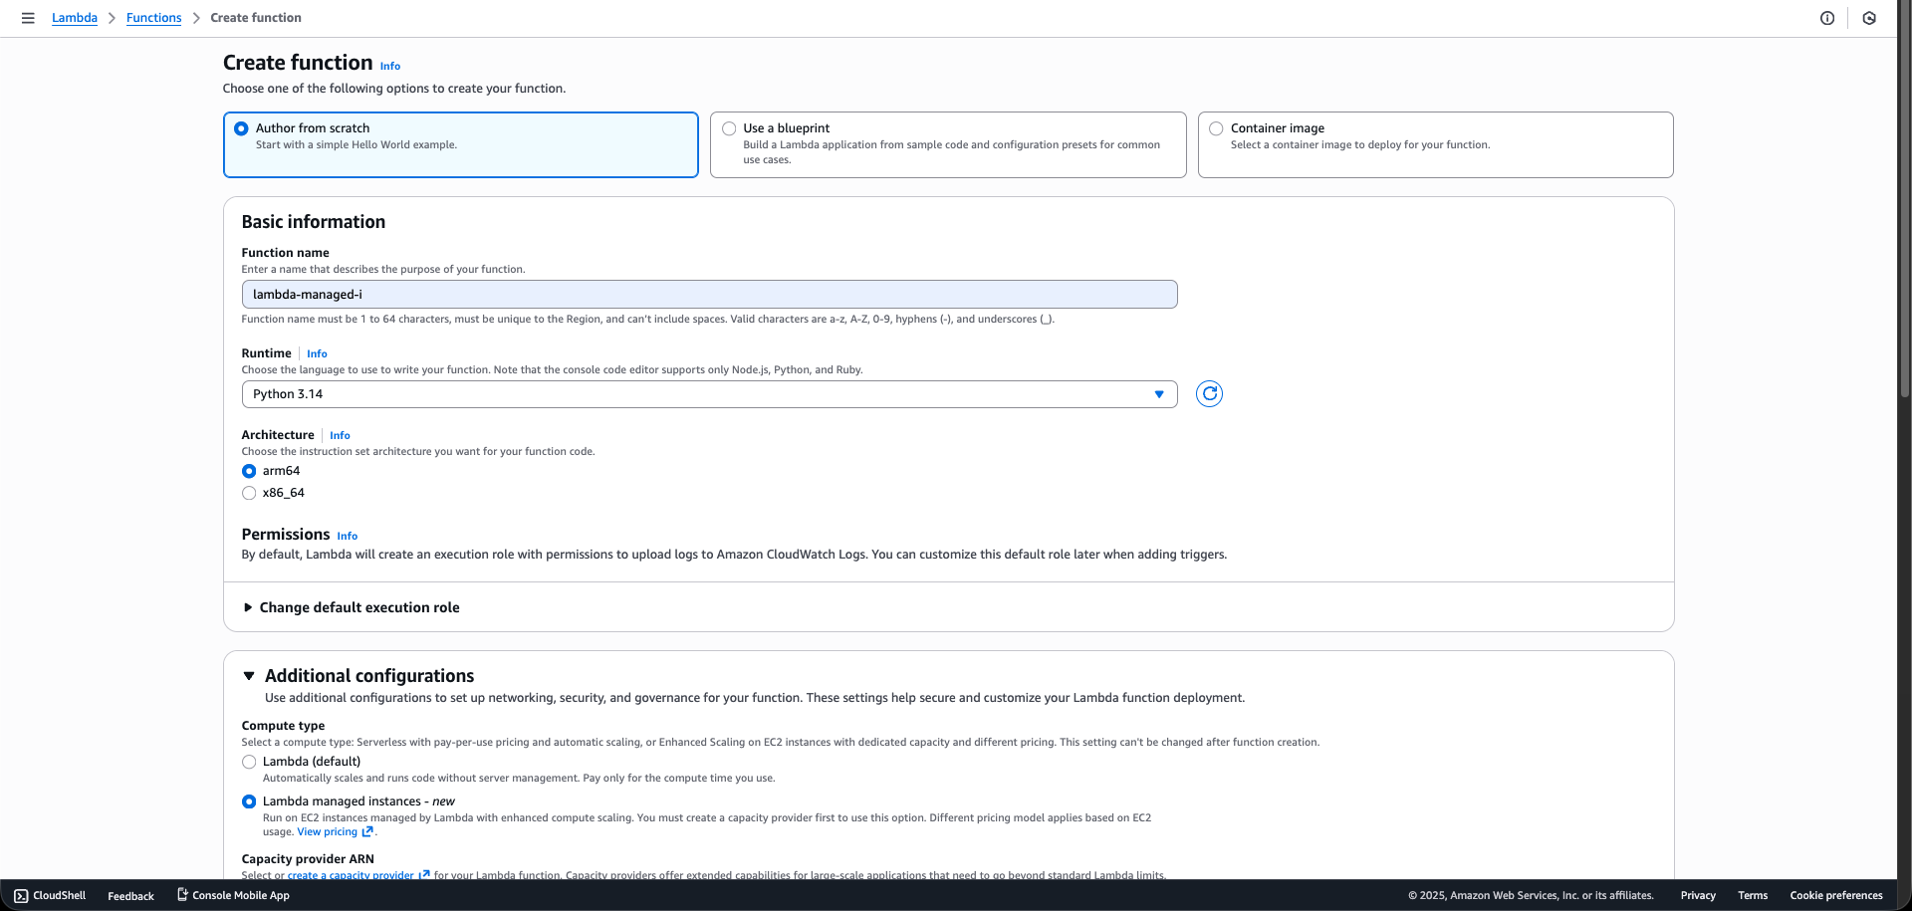Select the x86_64 architecture
This screenshot has height=911, width=1912.
(249, 492)
